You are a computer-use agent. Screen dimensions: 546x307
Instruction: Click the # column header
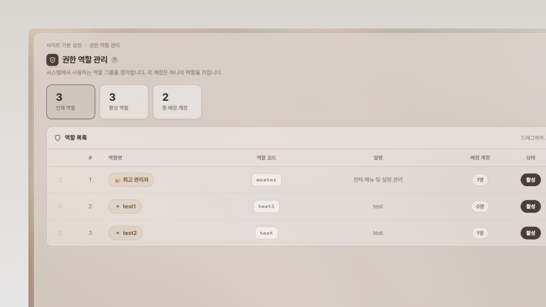point(90,158)
